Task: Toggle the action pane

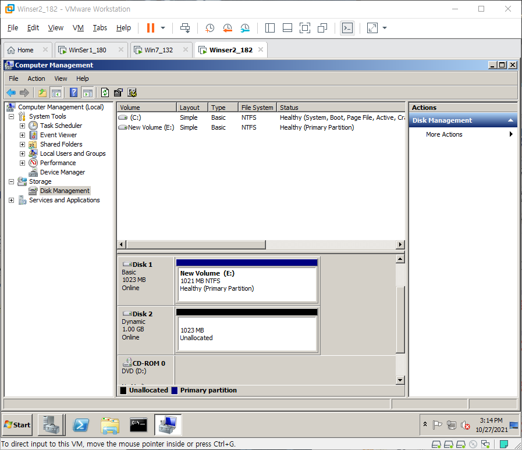Action: click(x=87, y=92)
